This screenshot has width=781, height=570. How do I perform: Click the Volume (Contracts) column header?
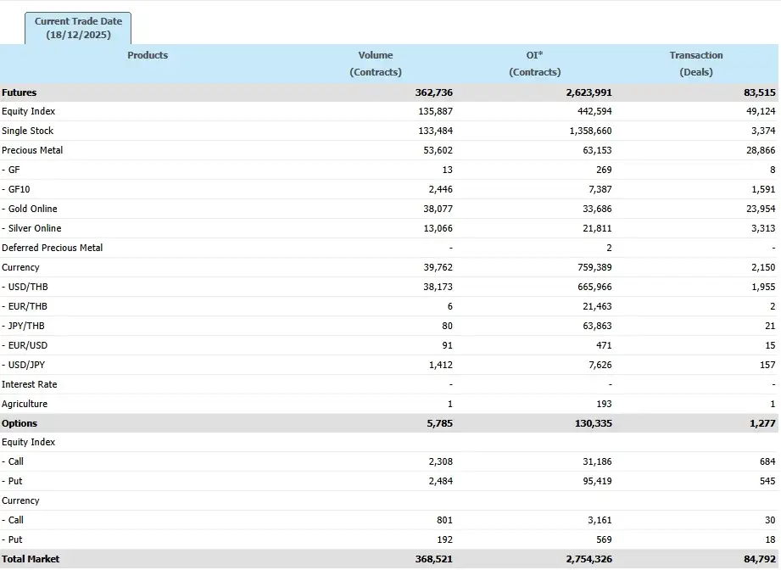pos(375,64)
